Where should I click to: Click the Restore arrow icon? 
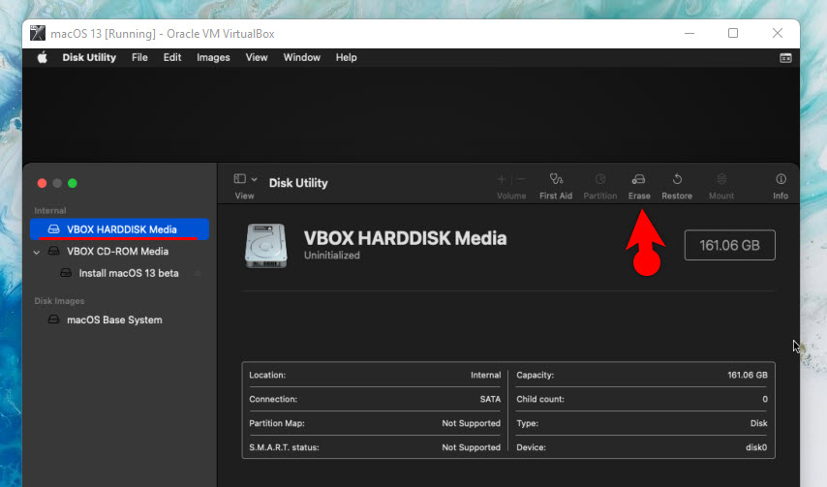tap(677, 179)
